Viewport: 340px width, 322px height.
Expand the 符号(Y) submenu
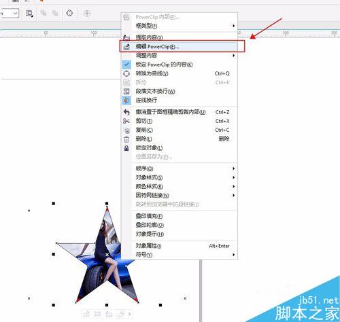pyautogui.click(x=180, y=255)
